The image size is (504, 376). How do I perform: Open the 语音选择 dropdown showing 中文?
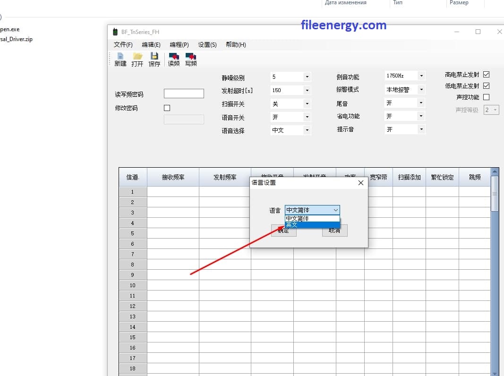tap(290, 130)
